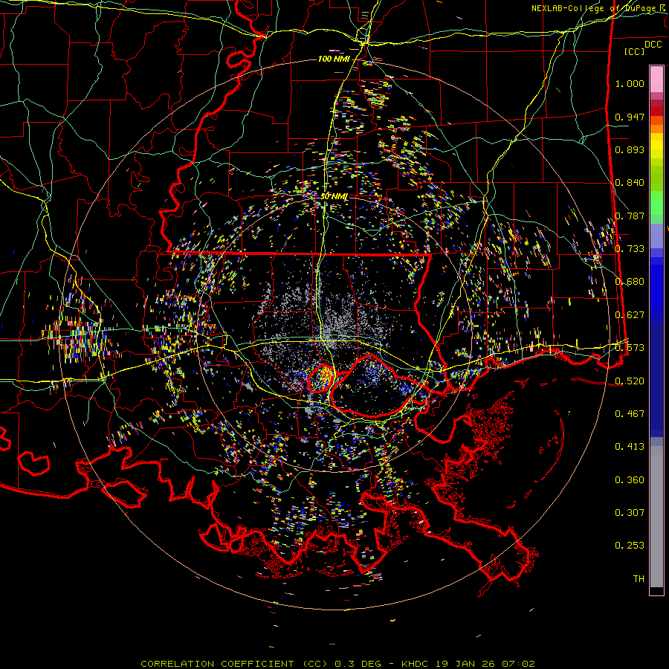Click the large red lake outline near center
The image size is (669, 669).
tap(372, 385)
